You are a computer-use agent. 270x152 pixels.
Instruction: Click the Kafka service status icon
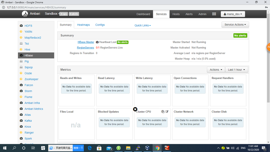(21, 121)
